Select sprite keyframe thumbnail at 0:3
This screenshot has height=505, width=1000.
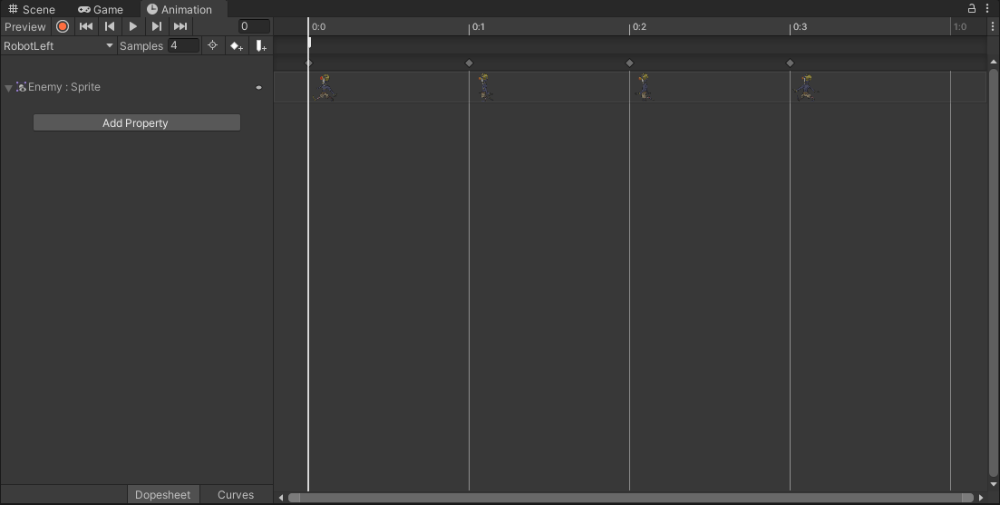click(807, 87)
